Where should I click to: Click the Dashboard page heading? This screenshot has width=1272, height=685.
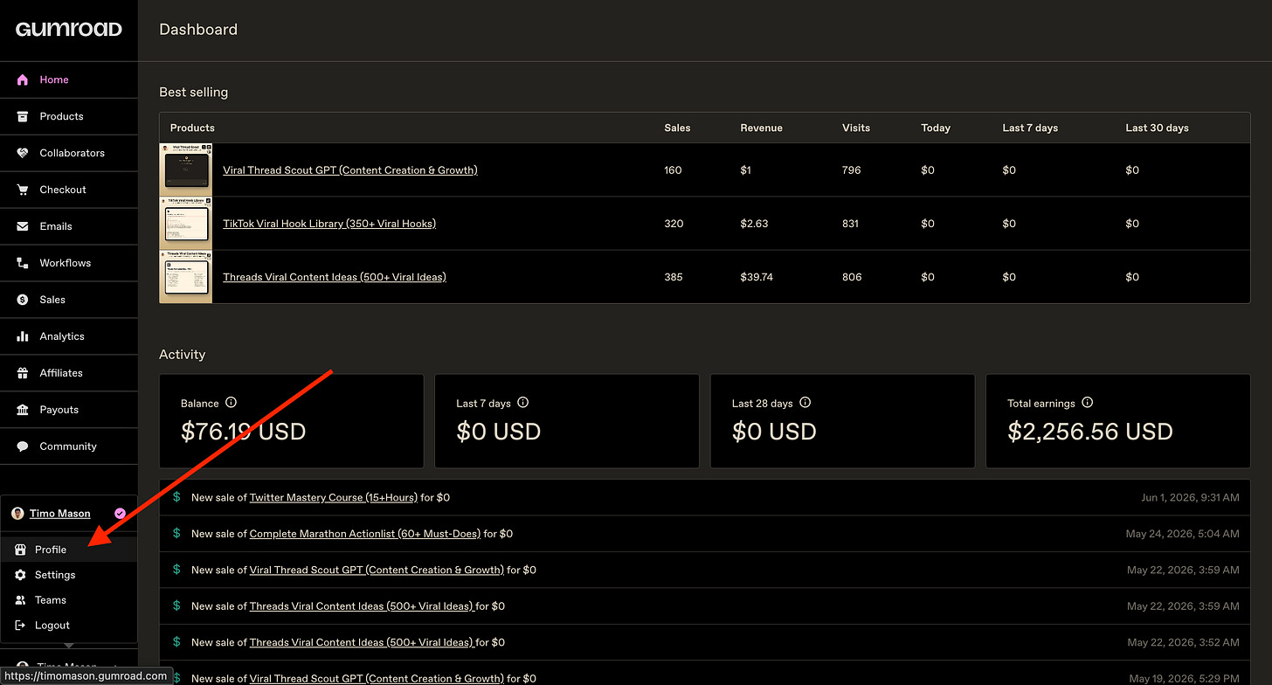198,30
